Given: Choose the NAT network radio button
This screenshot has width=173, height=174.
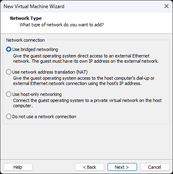Looking at the screenshot, I should pos(8,72).
